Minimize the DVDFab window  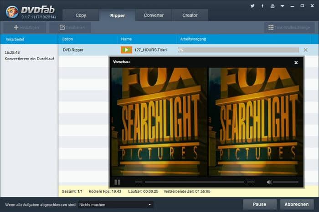[x=293, y=6]
